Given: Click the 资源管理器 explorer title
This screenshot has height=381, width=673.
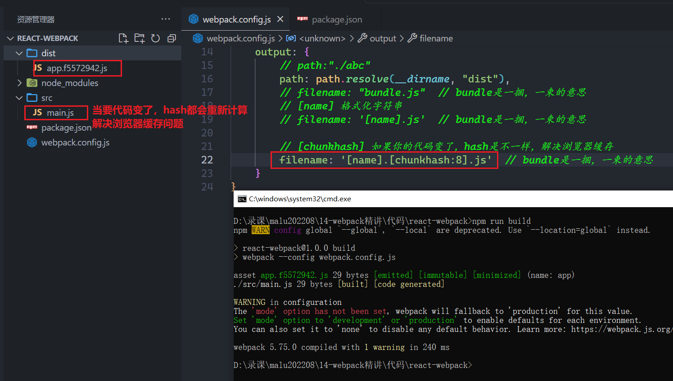Looking at the screenshot, I should click(x=36, y=19).
